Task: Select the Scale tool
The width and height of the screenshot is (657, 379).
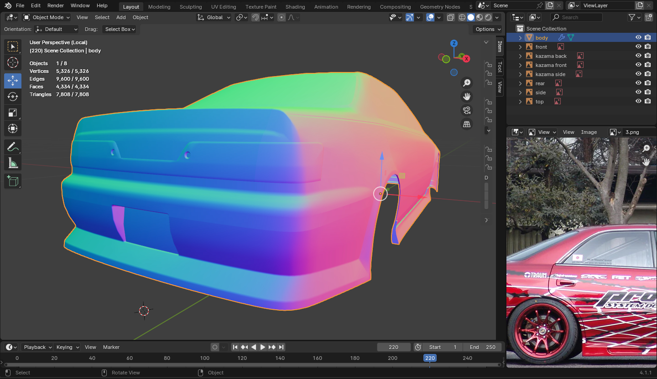Action: [x=13, y=113]
